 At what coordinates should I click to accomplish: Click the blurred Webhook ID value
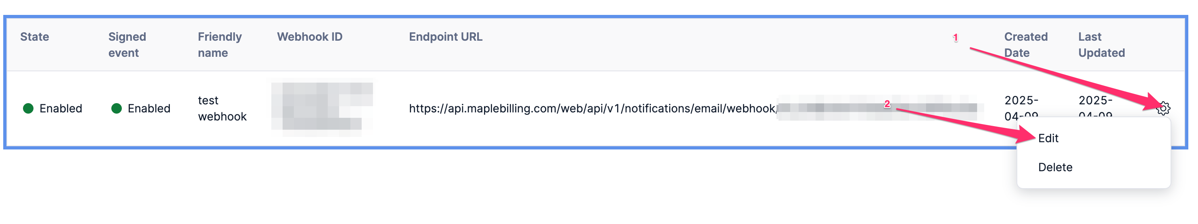[x=322, y=109]
